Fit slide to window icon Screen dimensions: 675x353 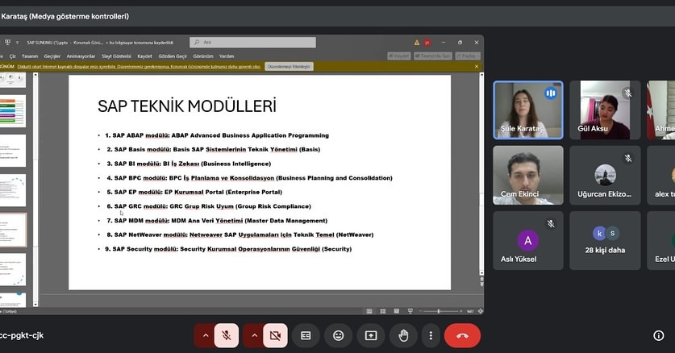coord(481,311)
